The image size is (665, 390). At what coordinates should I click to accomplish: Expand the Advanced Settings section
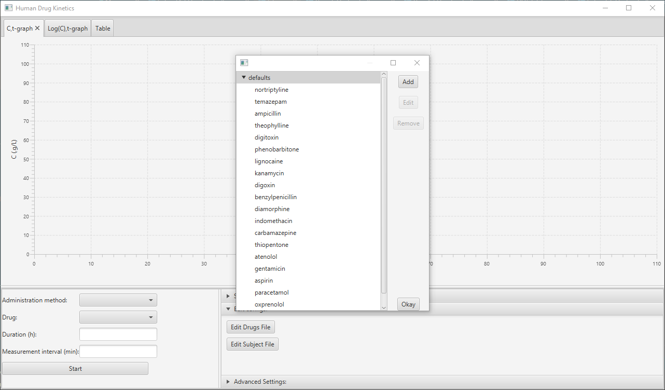click(259, 382)
